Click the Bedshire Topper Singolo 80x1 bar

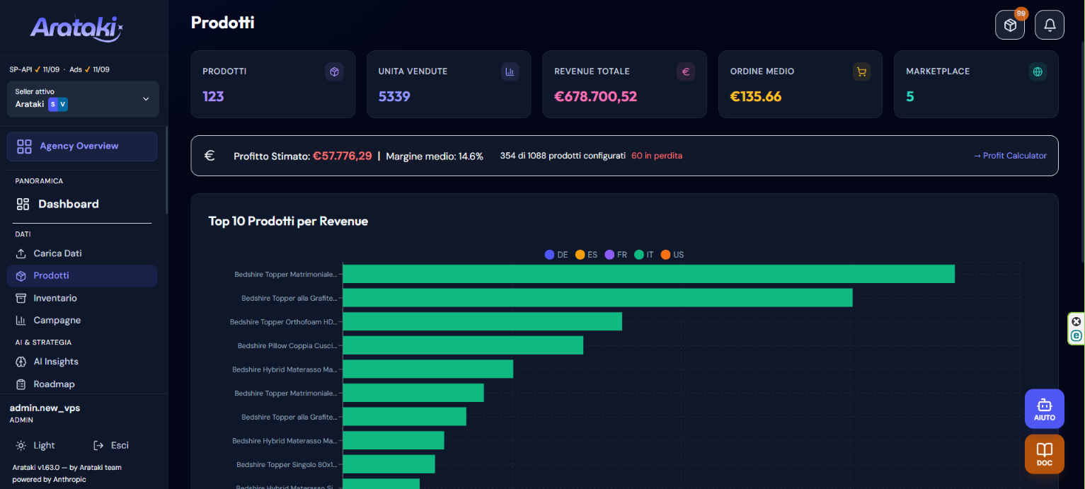tap(389, 464)
